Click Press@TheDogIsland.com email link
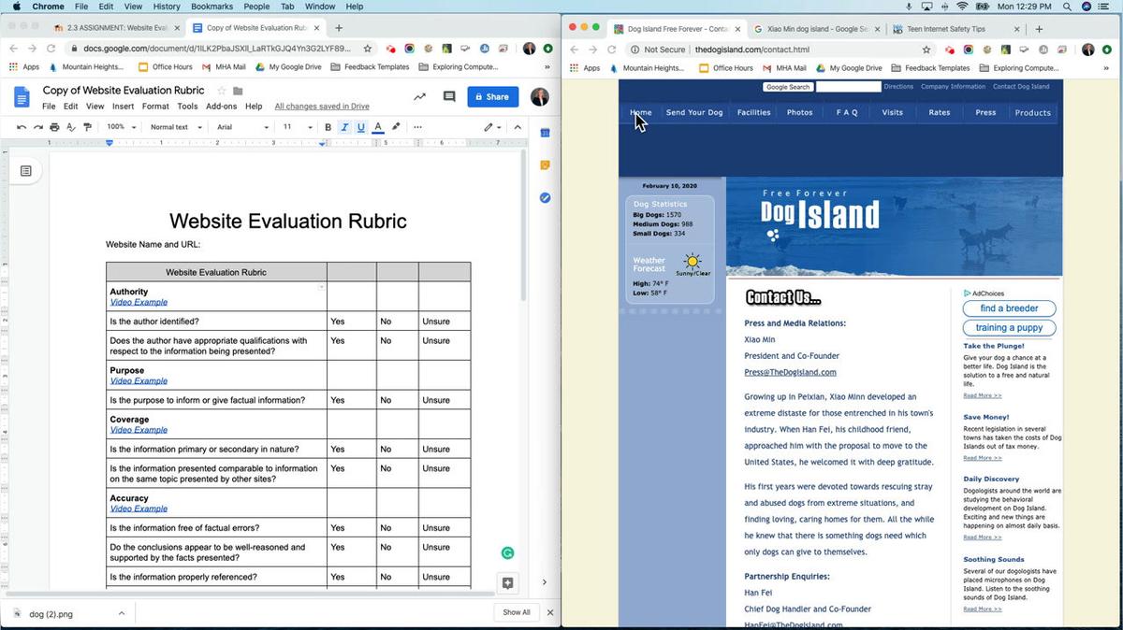The height and width of the screenshot is (630, 1123). tap(790, 372)
